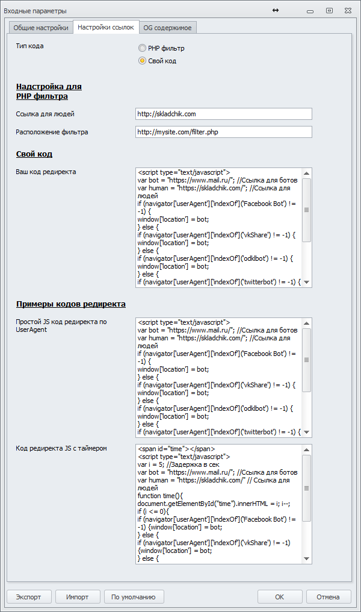361x612 pixels.
Task: Reset settings with По умолчанию button
Action: coord(134,596)
